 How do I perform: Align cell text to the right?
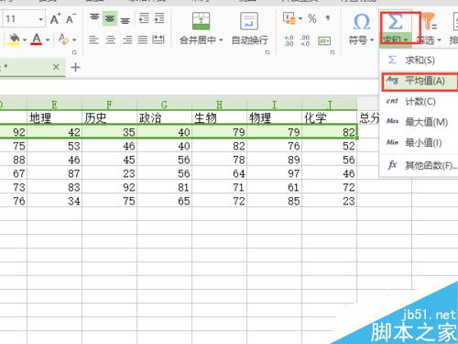click(x=127, y=39)
